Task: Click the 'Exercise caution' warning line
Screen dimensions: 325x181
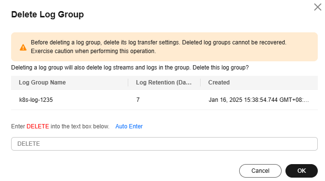Action: click(x=93, y=51)
